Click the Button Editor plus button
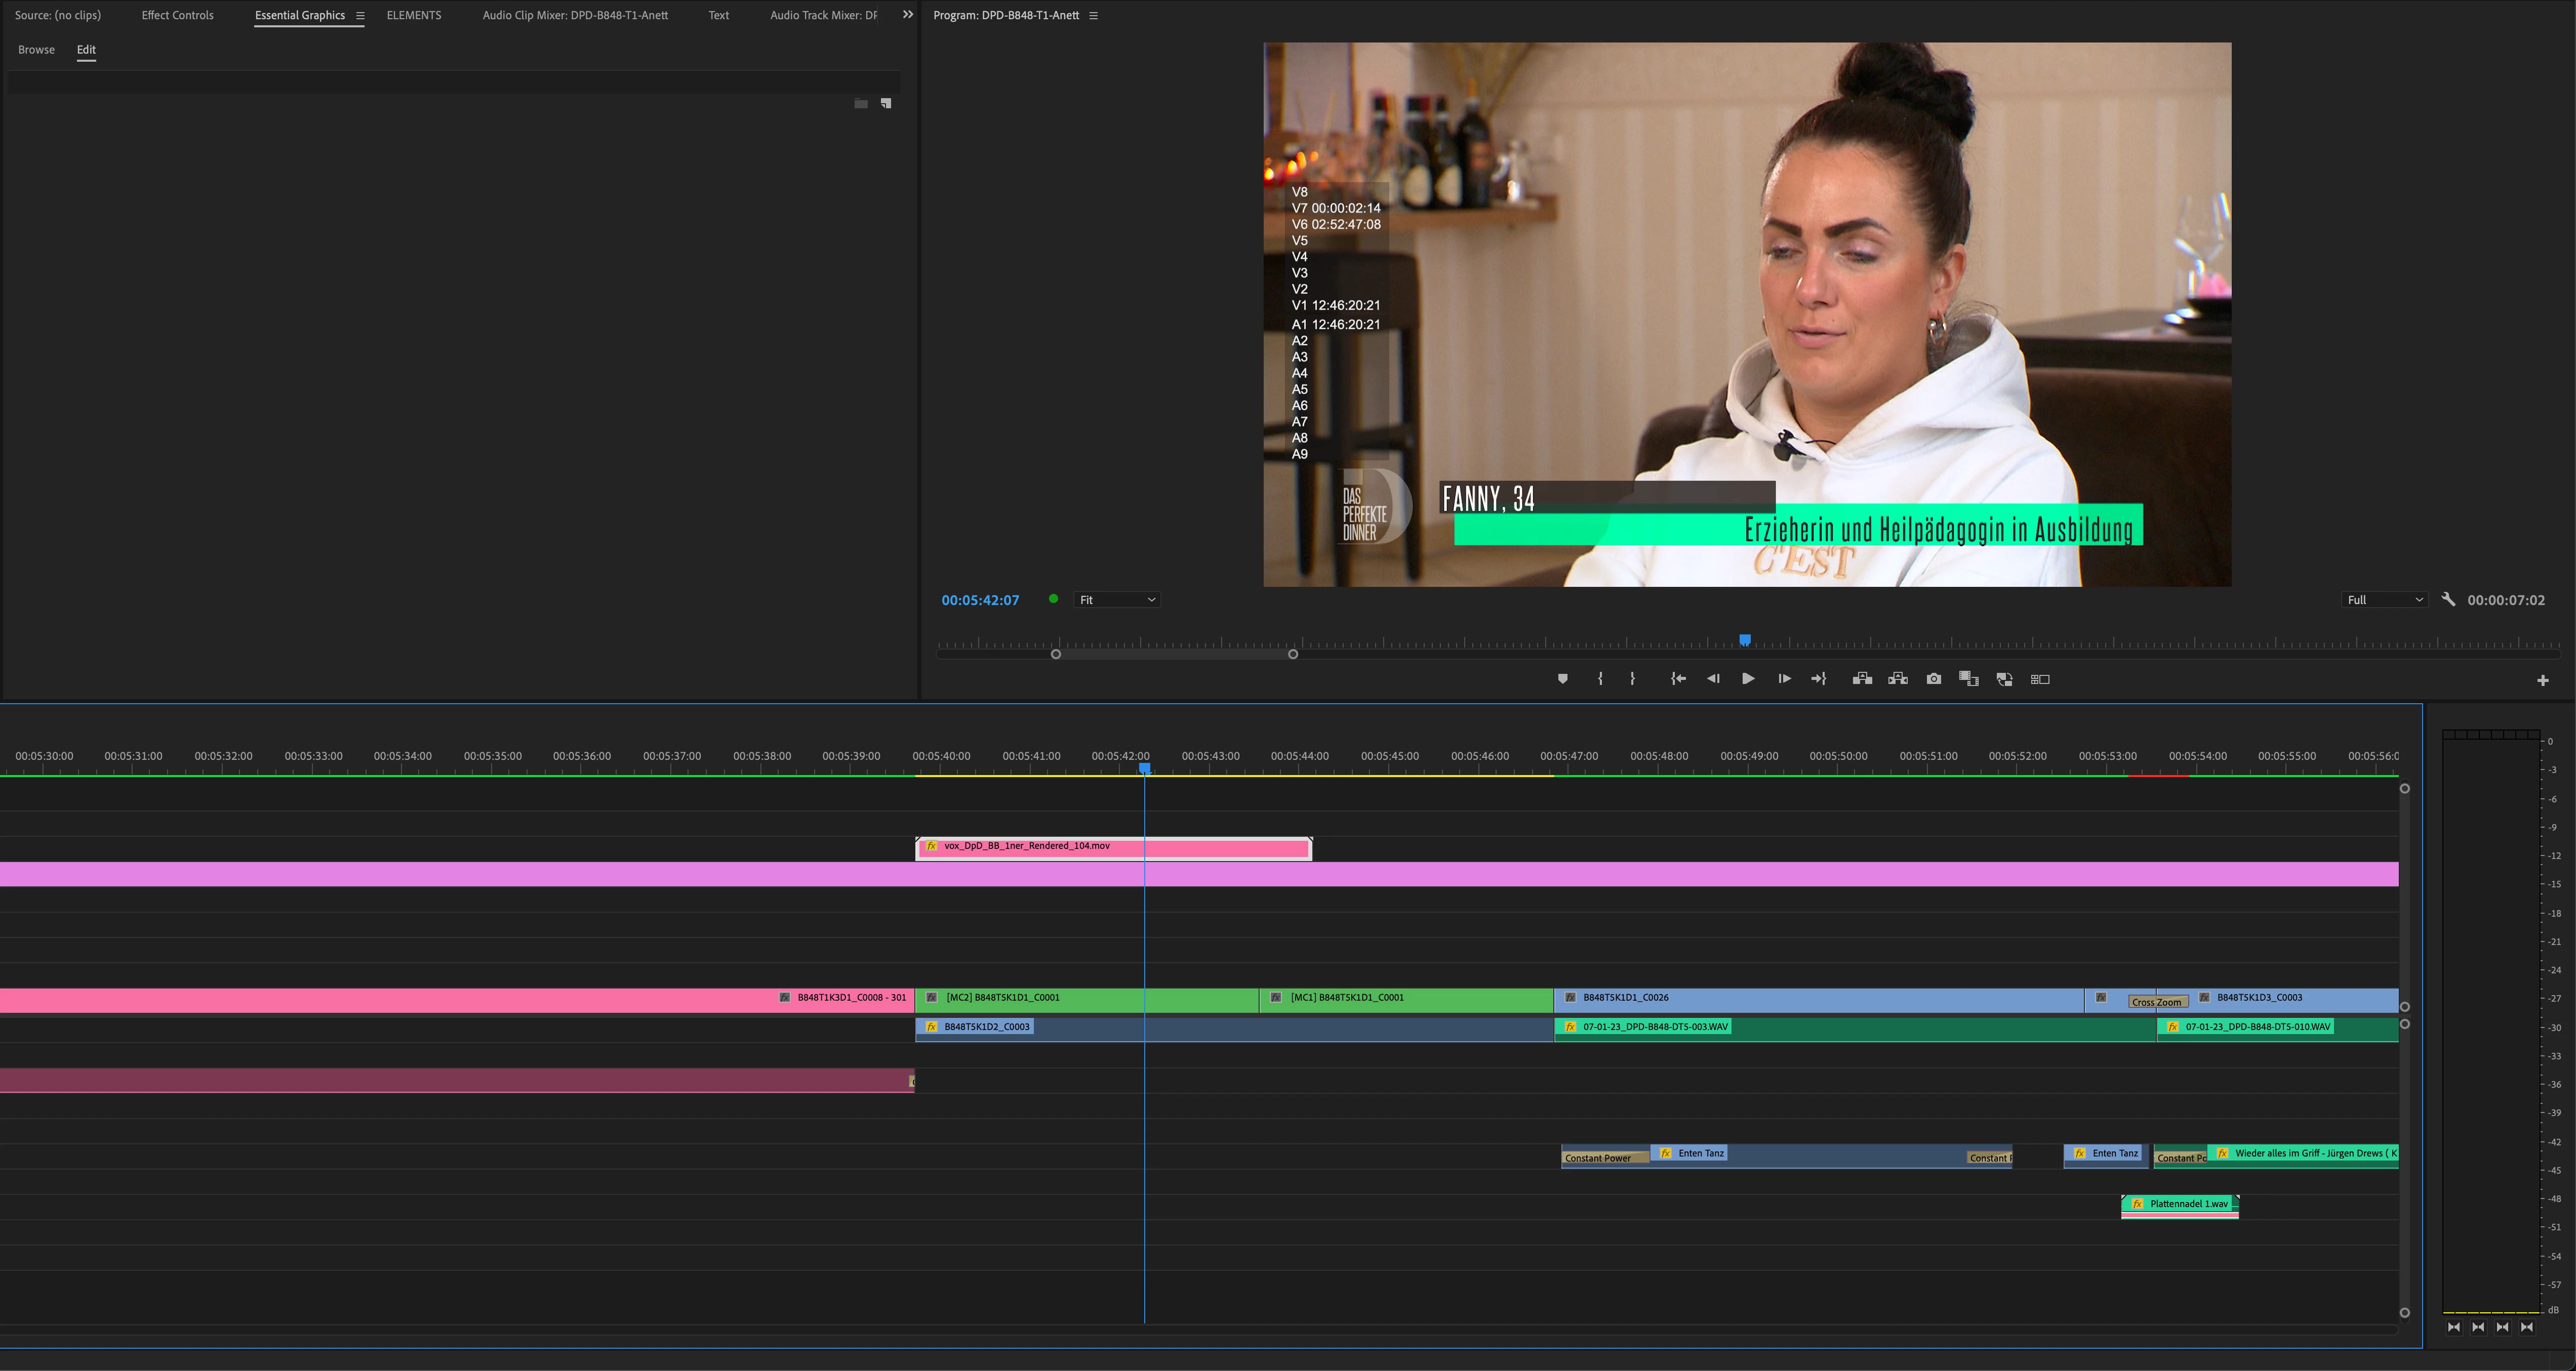This screenshot has height=1371, width=2576. pos(2542,680)
